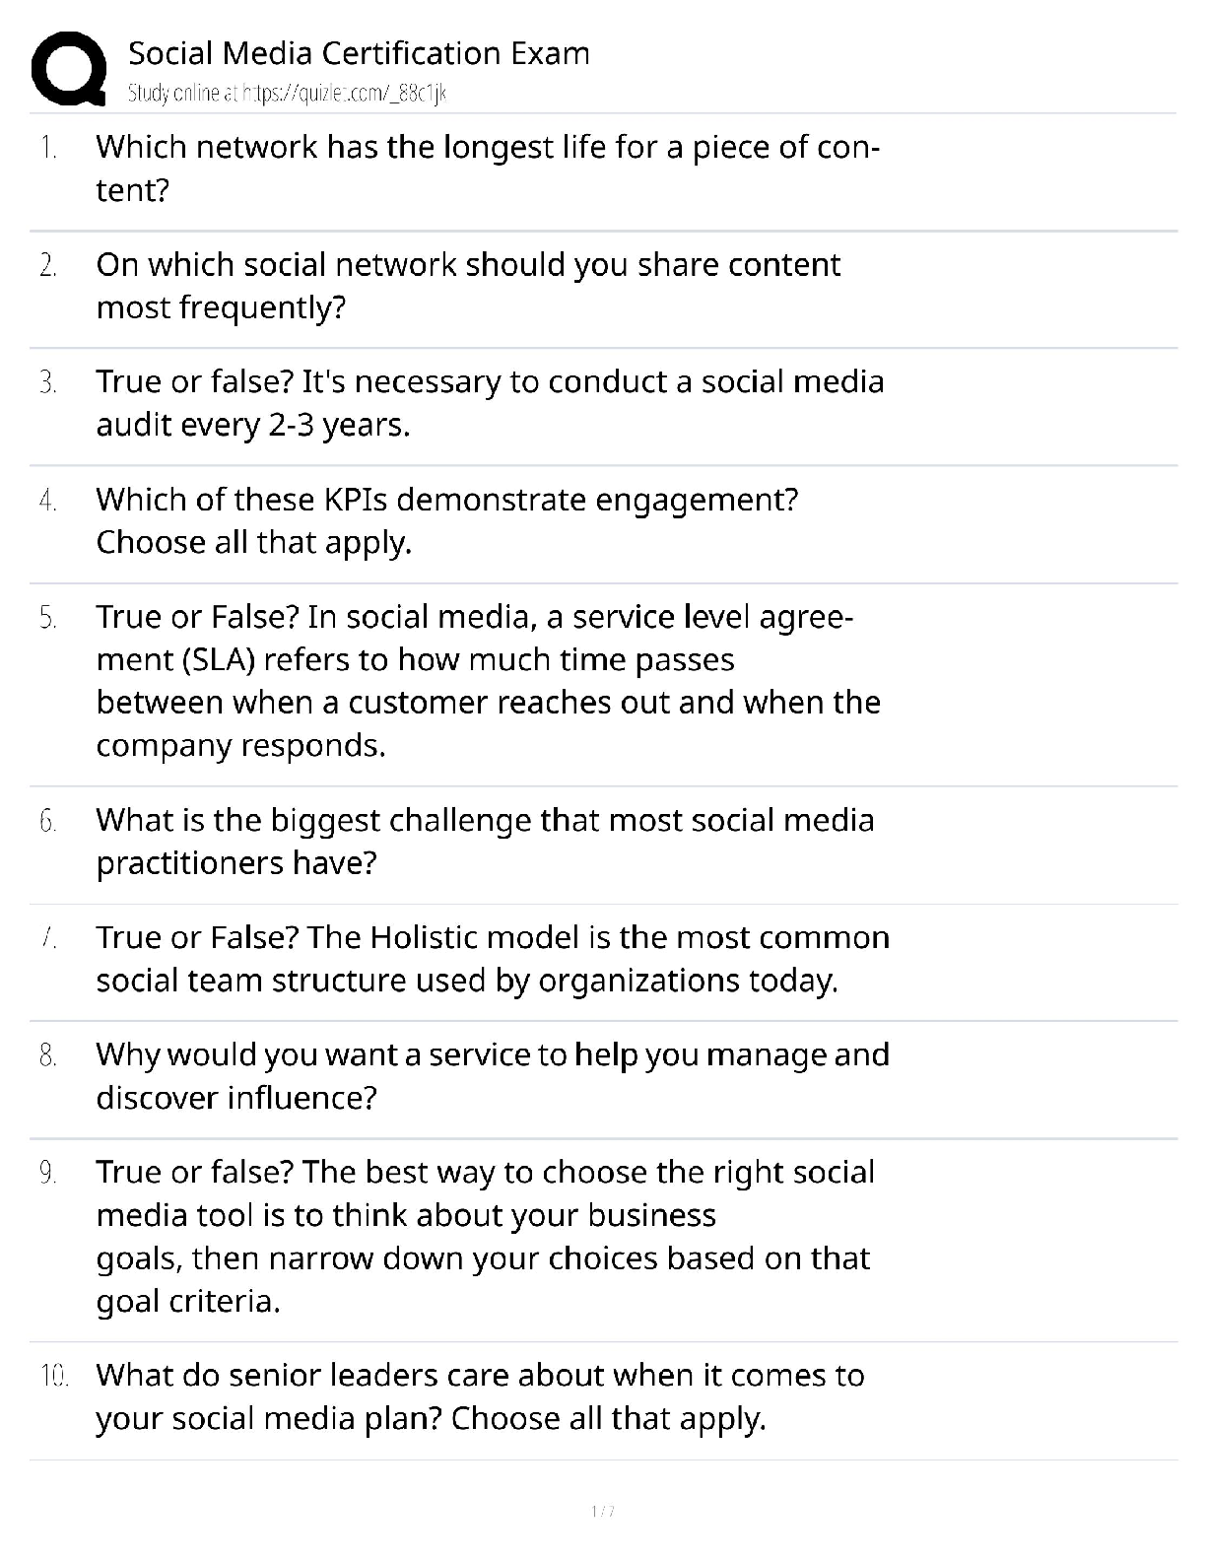This screenshot has width=1206, height=1561.
Task: Click the right social media tool question
Action: tap(485, 1237)
